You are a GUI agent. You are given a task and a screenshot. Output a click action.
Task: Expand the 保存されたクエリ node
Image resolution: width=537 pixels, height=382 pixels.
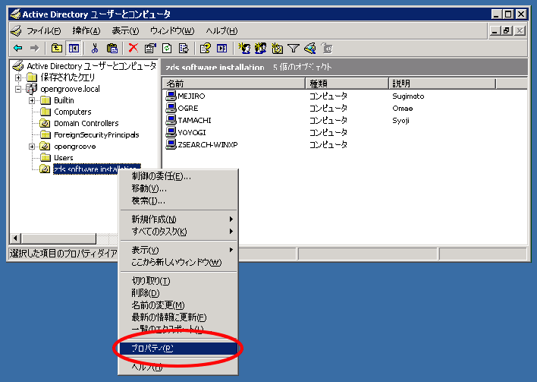[18, 77]
